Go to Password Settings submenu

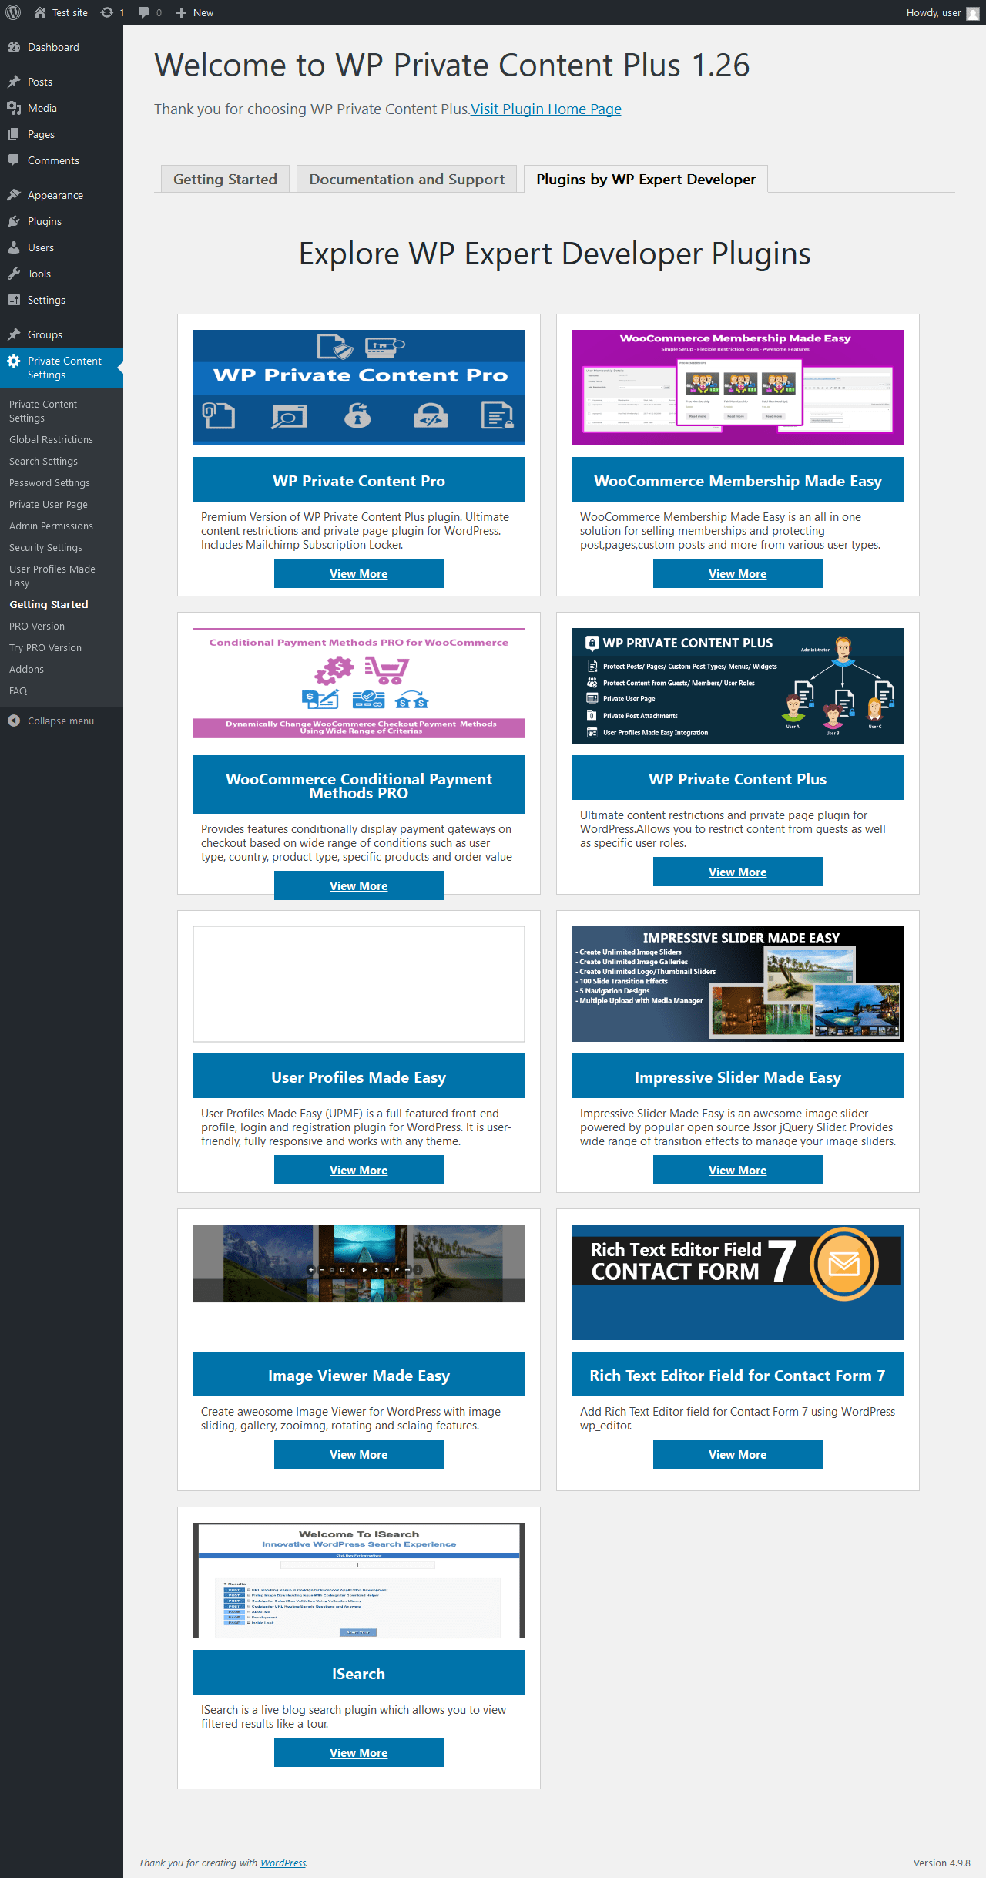pos(49,482)
